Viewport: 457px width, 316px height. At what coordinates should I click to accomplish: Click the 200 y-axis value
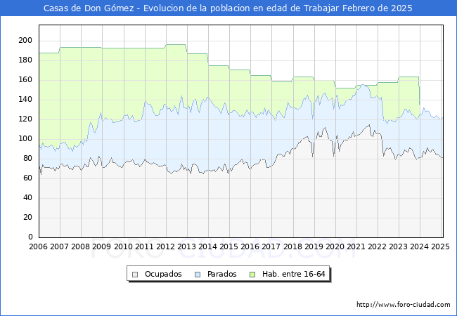click(x=25, y=41)
